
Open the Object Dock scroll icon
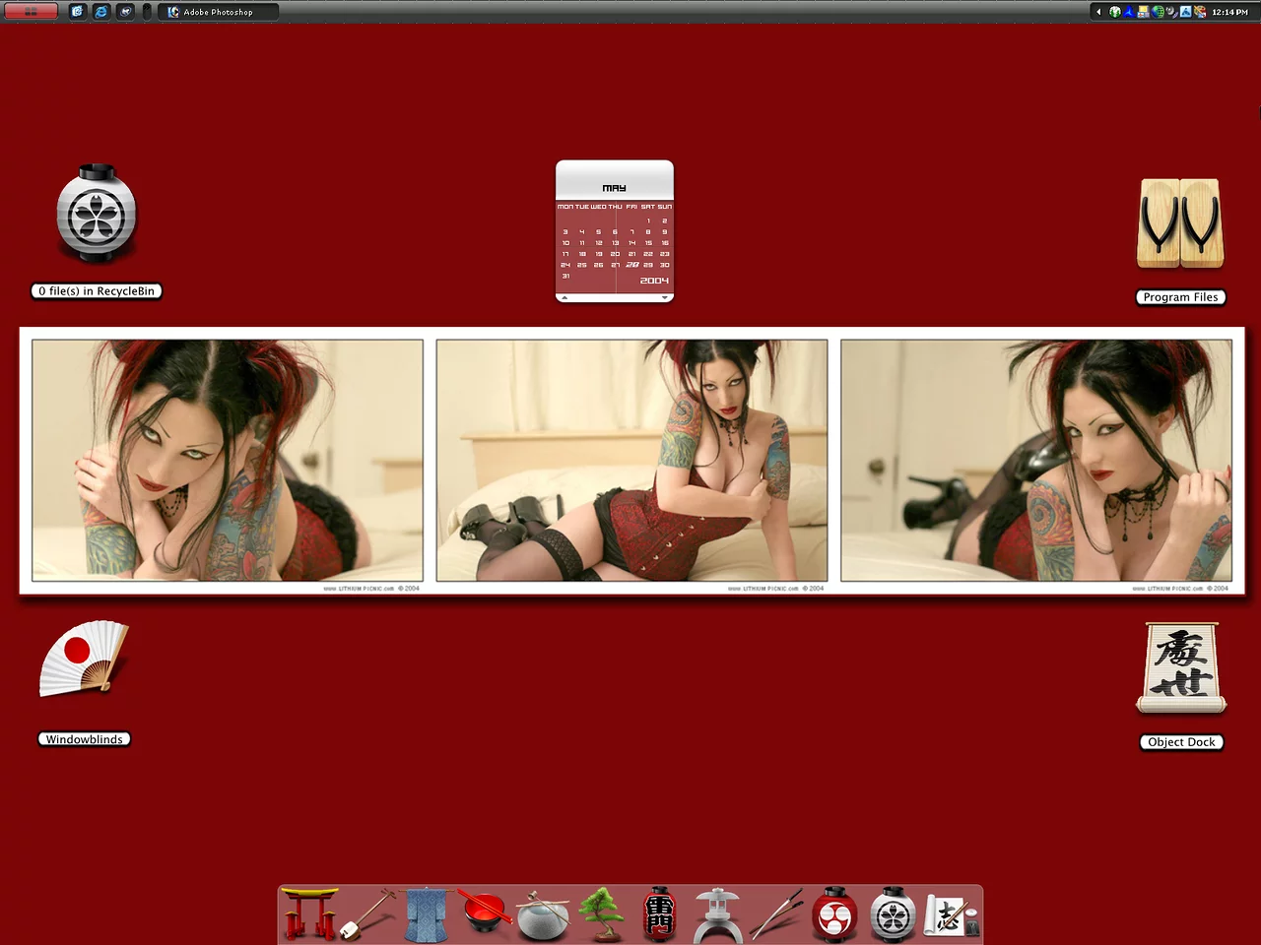1181,667
